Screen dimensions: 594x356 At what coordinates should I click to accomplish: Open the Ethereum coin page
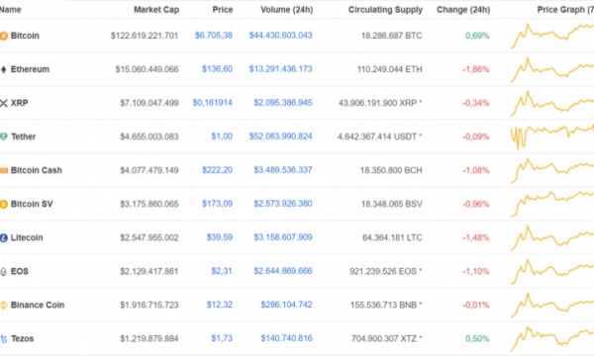coord(30,69)
